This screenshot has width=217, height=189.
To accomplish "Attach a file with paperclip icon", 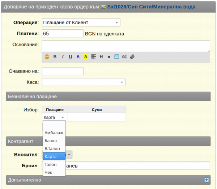I will pyautogui.click(x=132, y=57).
